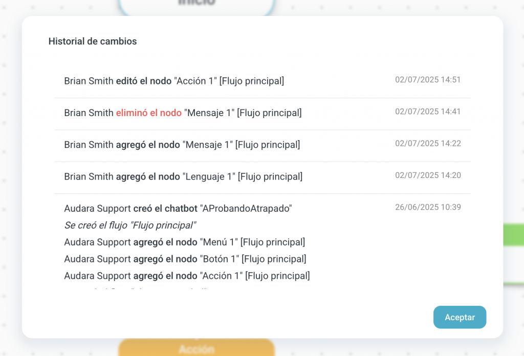This screenshot has height=356, width=524.
Task: Click the orange Acción node below the dialog
Action: [196, 348]
